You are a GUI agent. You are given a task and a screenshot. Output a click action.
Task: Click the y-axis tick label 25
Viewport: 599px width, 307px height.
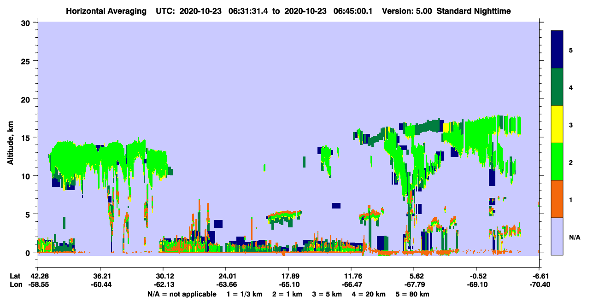[x=27, y=61]
